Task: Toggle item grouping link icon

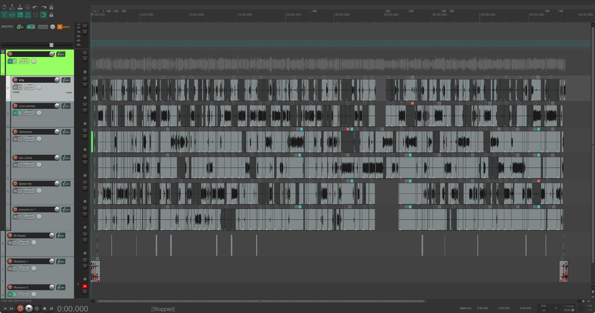Action: tap(12, 15)
